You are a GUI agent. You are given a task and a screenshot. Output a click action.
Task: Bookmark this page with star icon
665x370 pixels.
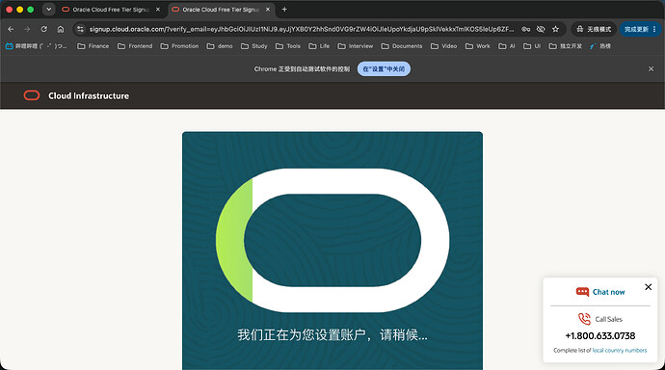click(x=555, y=29)
